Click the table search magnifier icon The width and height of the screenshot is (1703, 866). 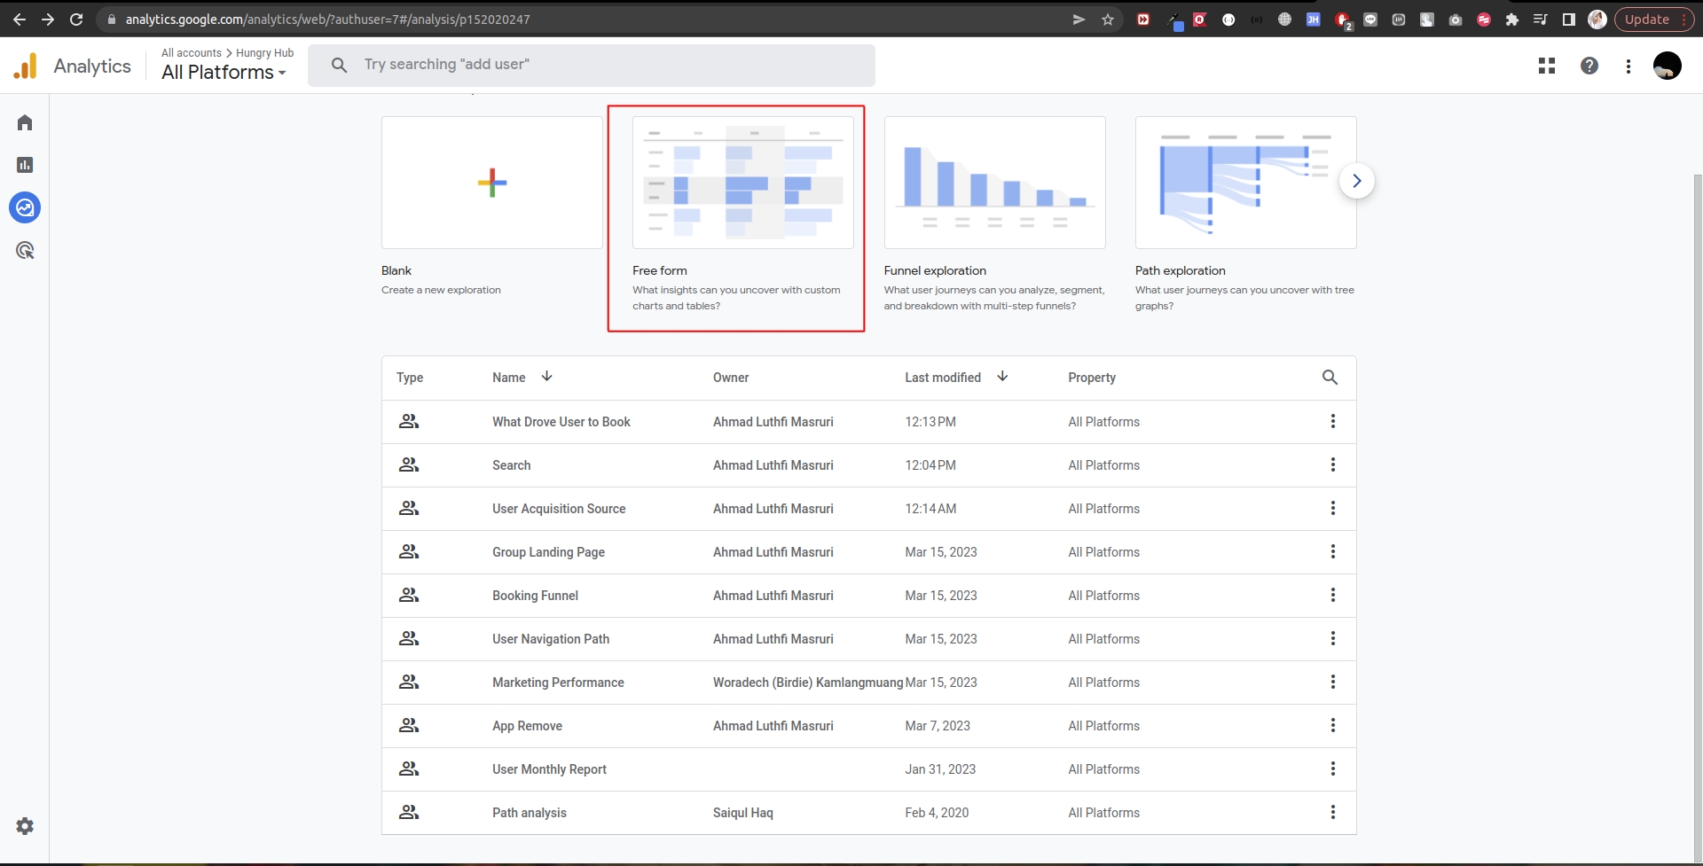[x=1330, y=378]
